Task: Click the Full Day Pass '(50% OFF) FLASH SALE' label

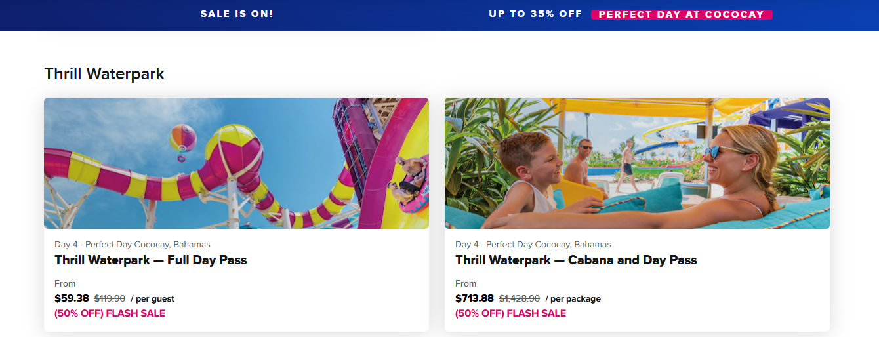Action: tap(110, 313)
